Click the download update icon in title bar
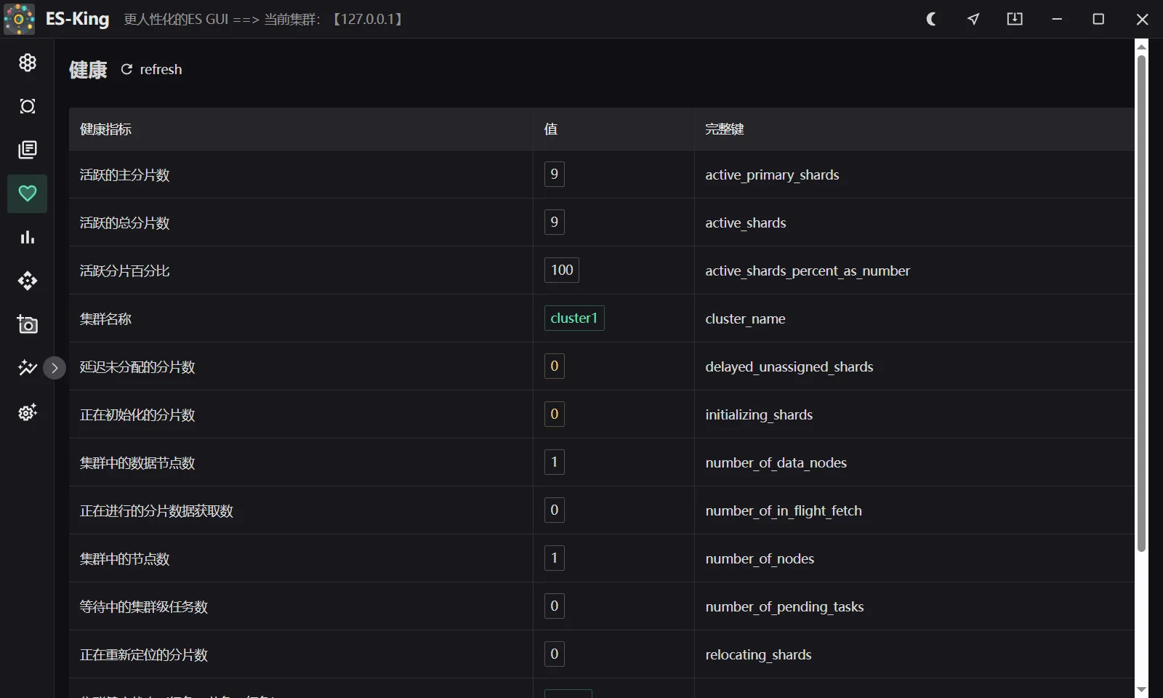The width and height of the screenshot is (1163, 698). 1015,20
